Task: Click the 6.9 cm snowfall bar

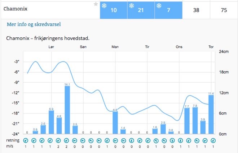Action: 51,122
